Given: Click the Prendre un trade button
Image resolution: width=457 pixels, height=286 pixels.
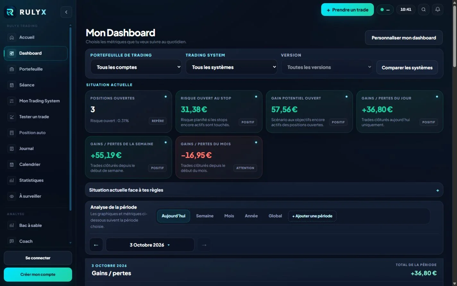Looking at the screenshot, I should point(347,10).
